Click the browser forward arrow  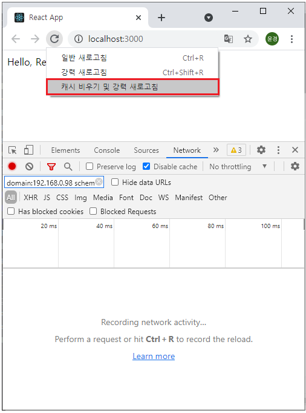click(34, 39)
